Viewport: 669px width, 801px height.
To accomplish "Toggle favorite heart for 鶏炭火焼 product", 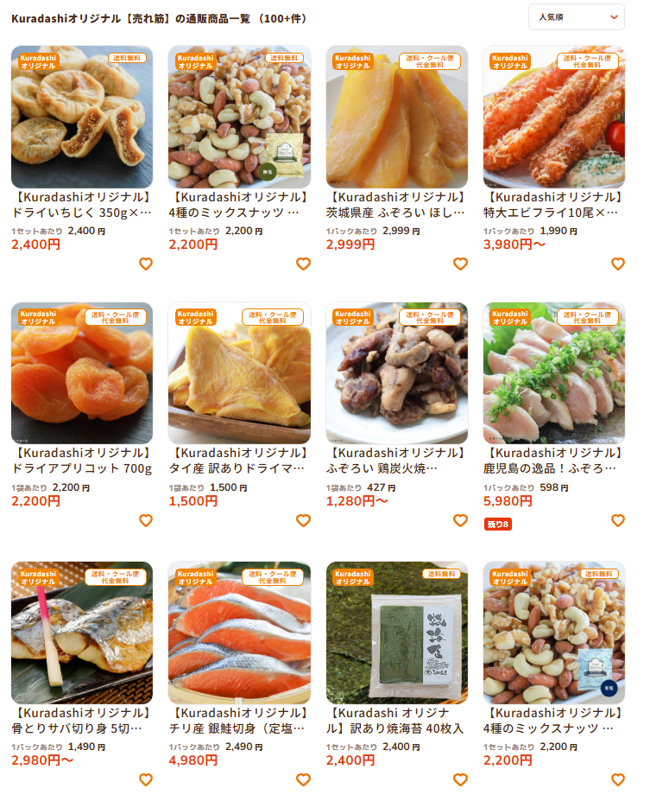I will click(460, 520).
